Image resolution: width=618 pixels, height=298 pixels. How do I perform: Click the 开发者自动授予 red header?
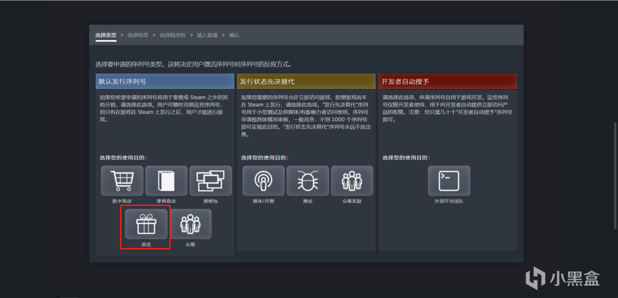pos(448,81)
